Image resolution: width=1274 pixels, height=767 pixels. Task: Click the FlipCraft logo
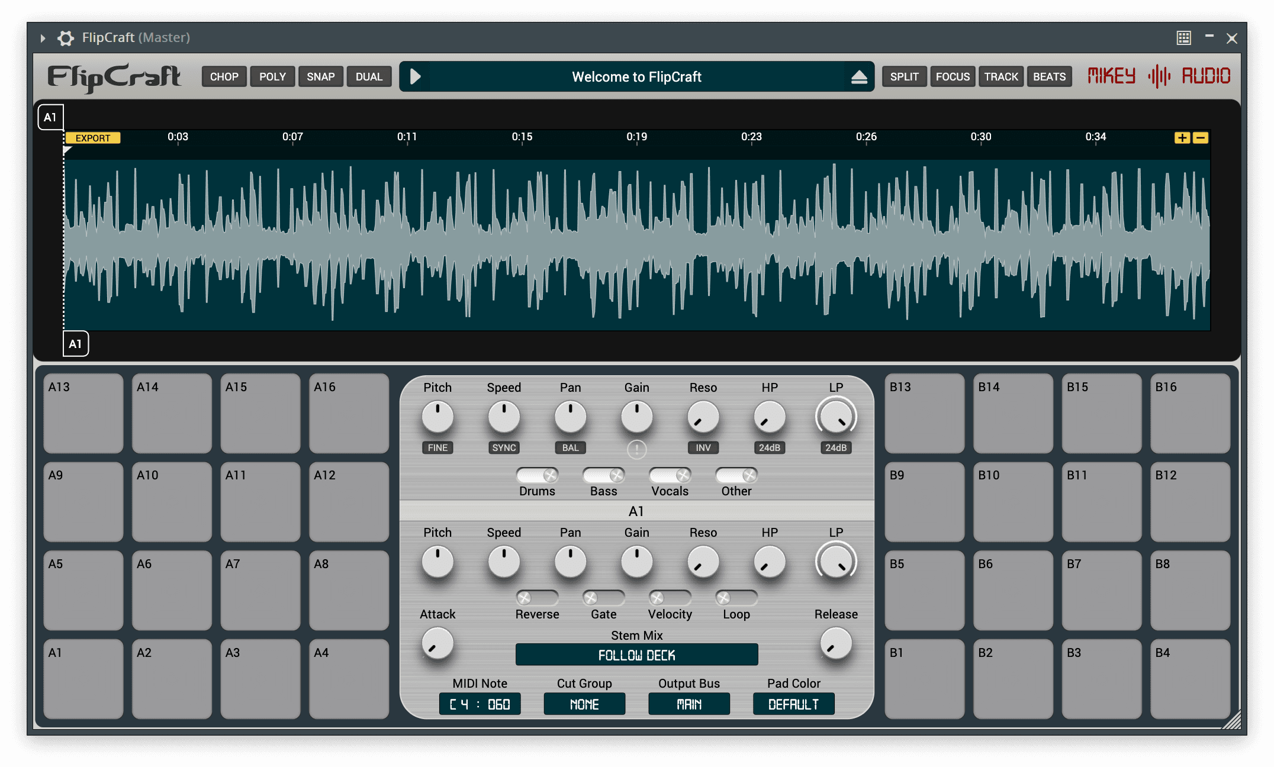pyautogui.click(x=114, y=77)
